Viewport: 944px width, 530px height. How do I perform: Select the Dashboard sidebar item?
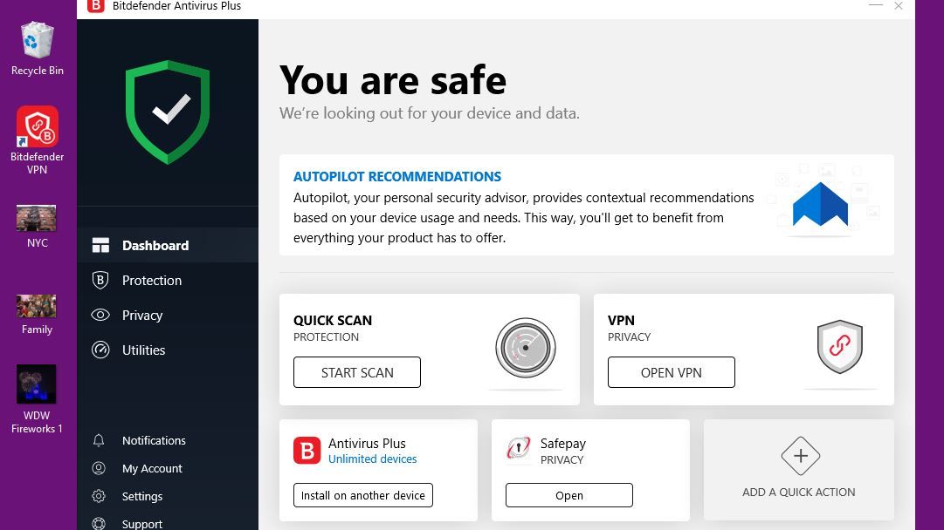pyautogui.click(x=155, y=246)
